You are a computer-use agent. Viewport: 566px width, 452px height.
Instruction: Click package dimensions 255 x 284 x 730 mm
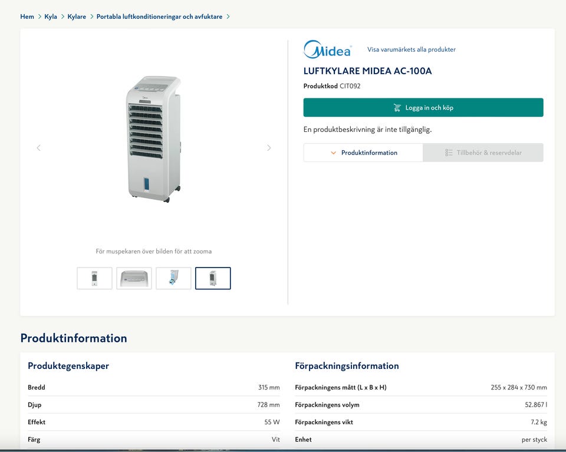click(519, 387)
